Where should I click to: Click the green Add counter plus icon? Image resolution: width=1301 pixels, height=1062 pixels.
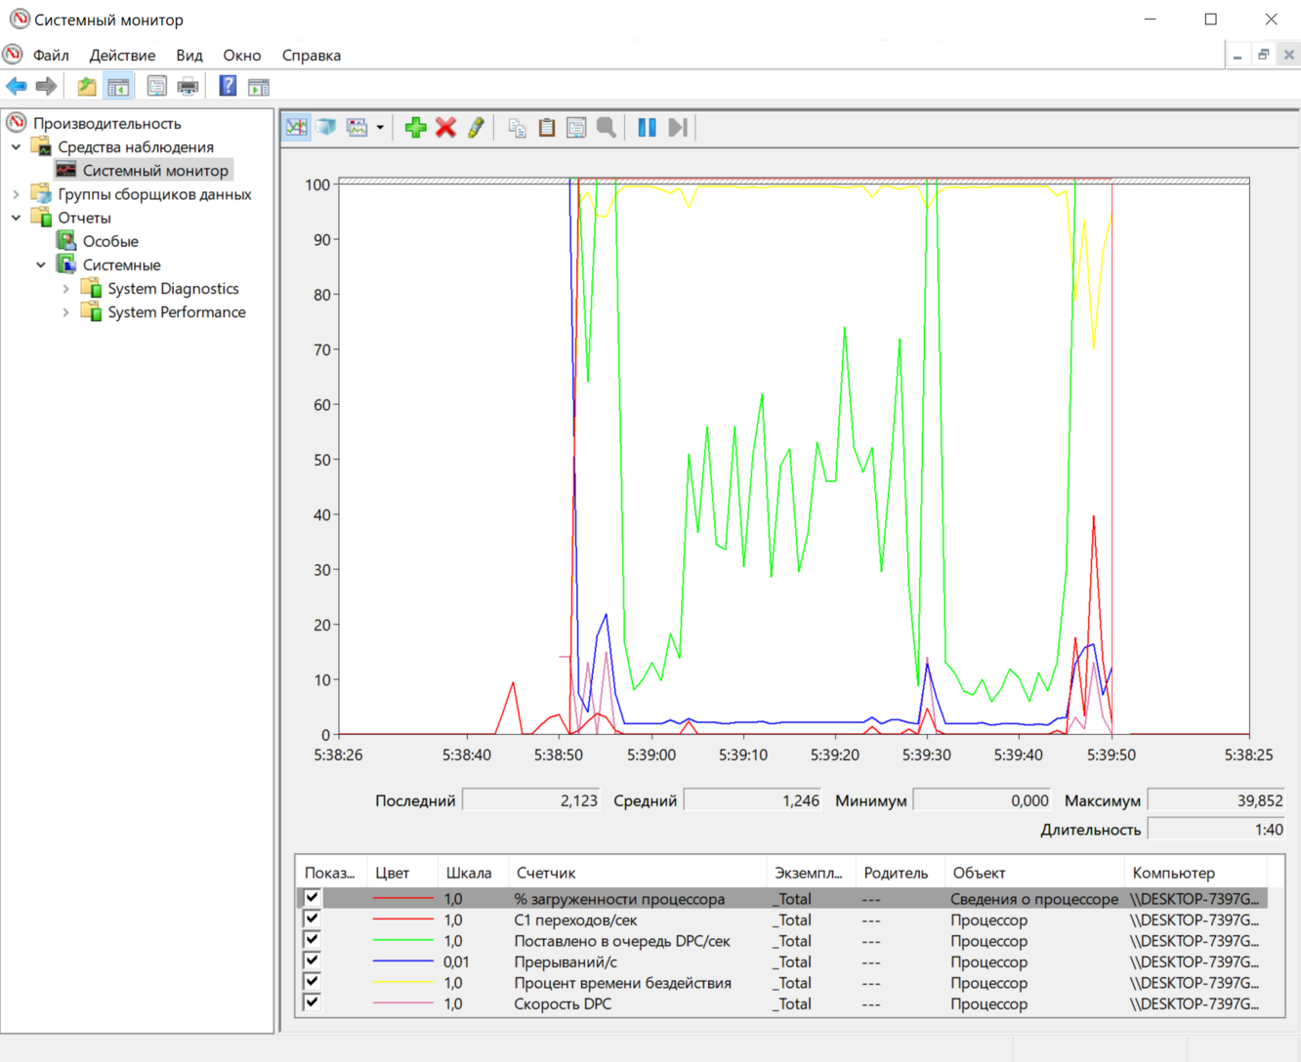tap(416, 128)
